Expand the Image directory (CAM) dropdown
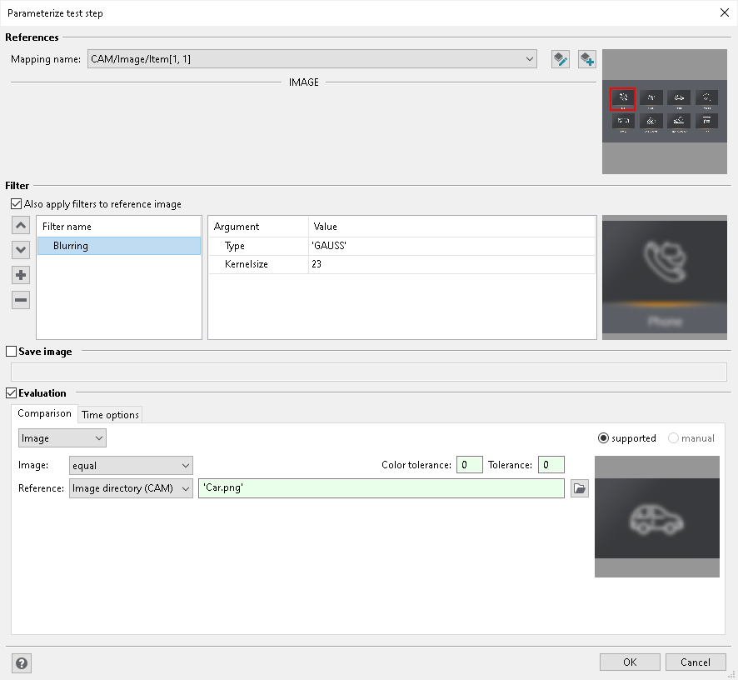Screen dimensions: 738x680 click(131, 488)
